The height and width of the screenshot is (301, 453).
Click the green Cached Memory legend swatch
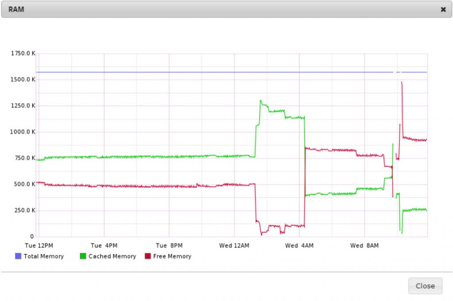point(83,256)
